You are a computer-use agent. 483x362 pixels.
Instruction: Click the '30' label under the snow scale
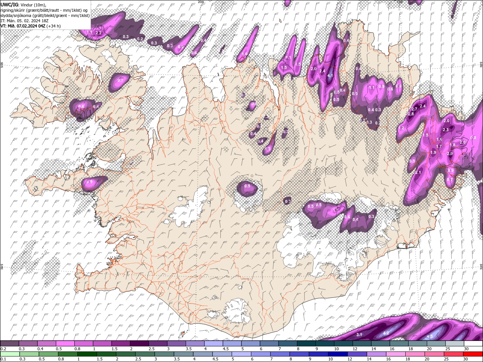(466, 349)
